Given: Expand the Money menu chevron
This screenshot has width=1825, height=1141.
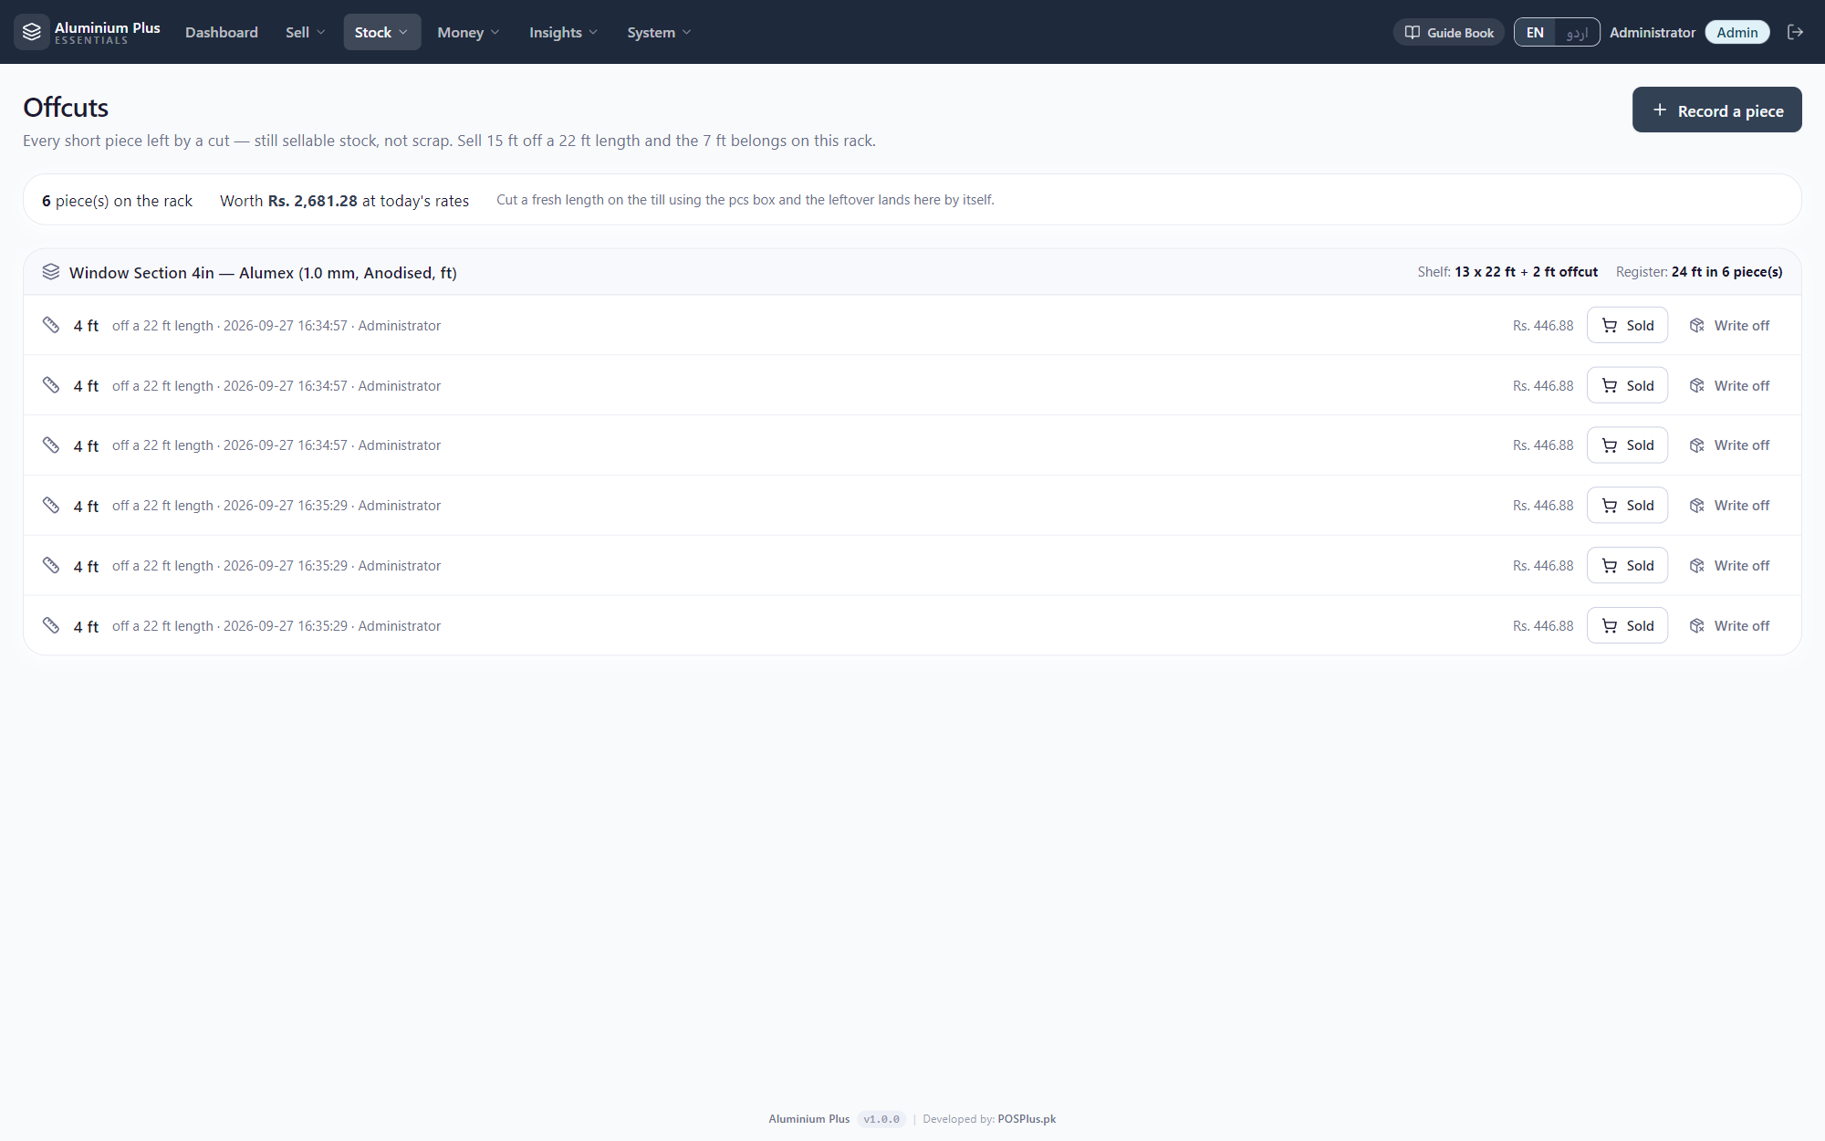Looking at the screenshot, I should point(495,32).
